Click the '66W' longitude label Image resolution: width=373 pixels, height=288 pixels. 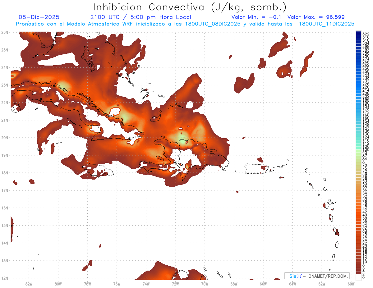pyautogui.click(x=263, y=284)
